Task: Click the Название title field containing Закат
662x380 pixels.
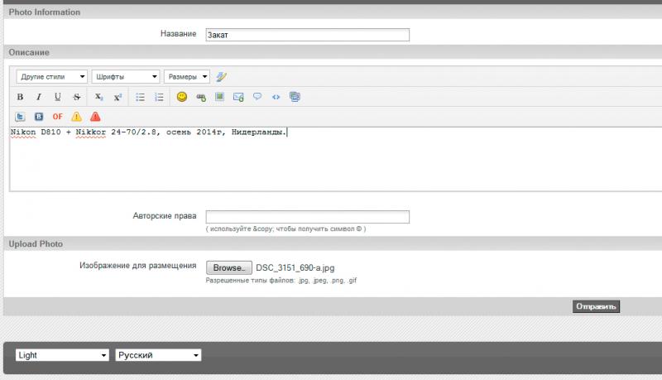Action: pos(307,35)
